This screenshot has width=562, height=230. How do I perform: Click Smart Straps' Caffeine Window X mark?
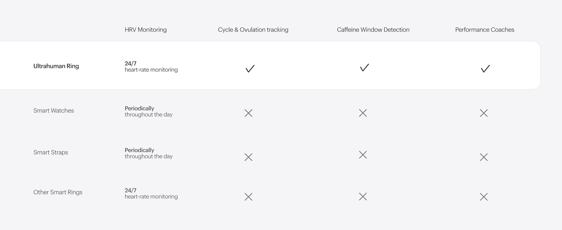click(x=363, y=155)
